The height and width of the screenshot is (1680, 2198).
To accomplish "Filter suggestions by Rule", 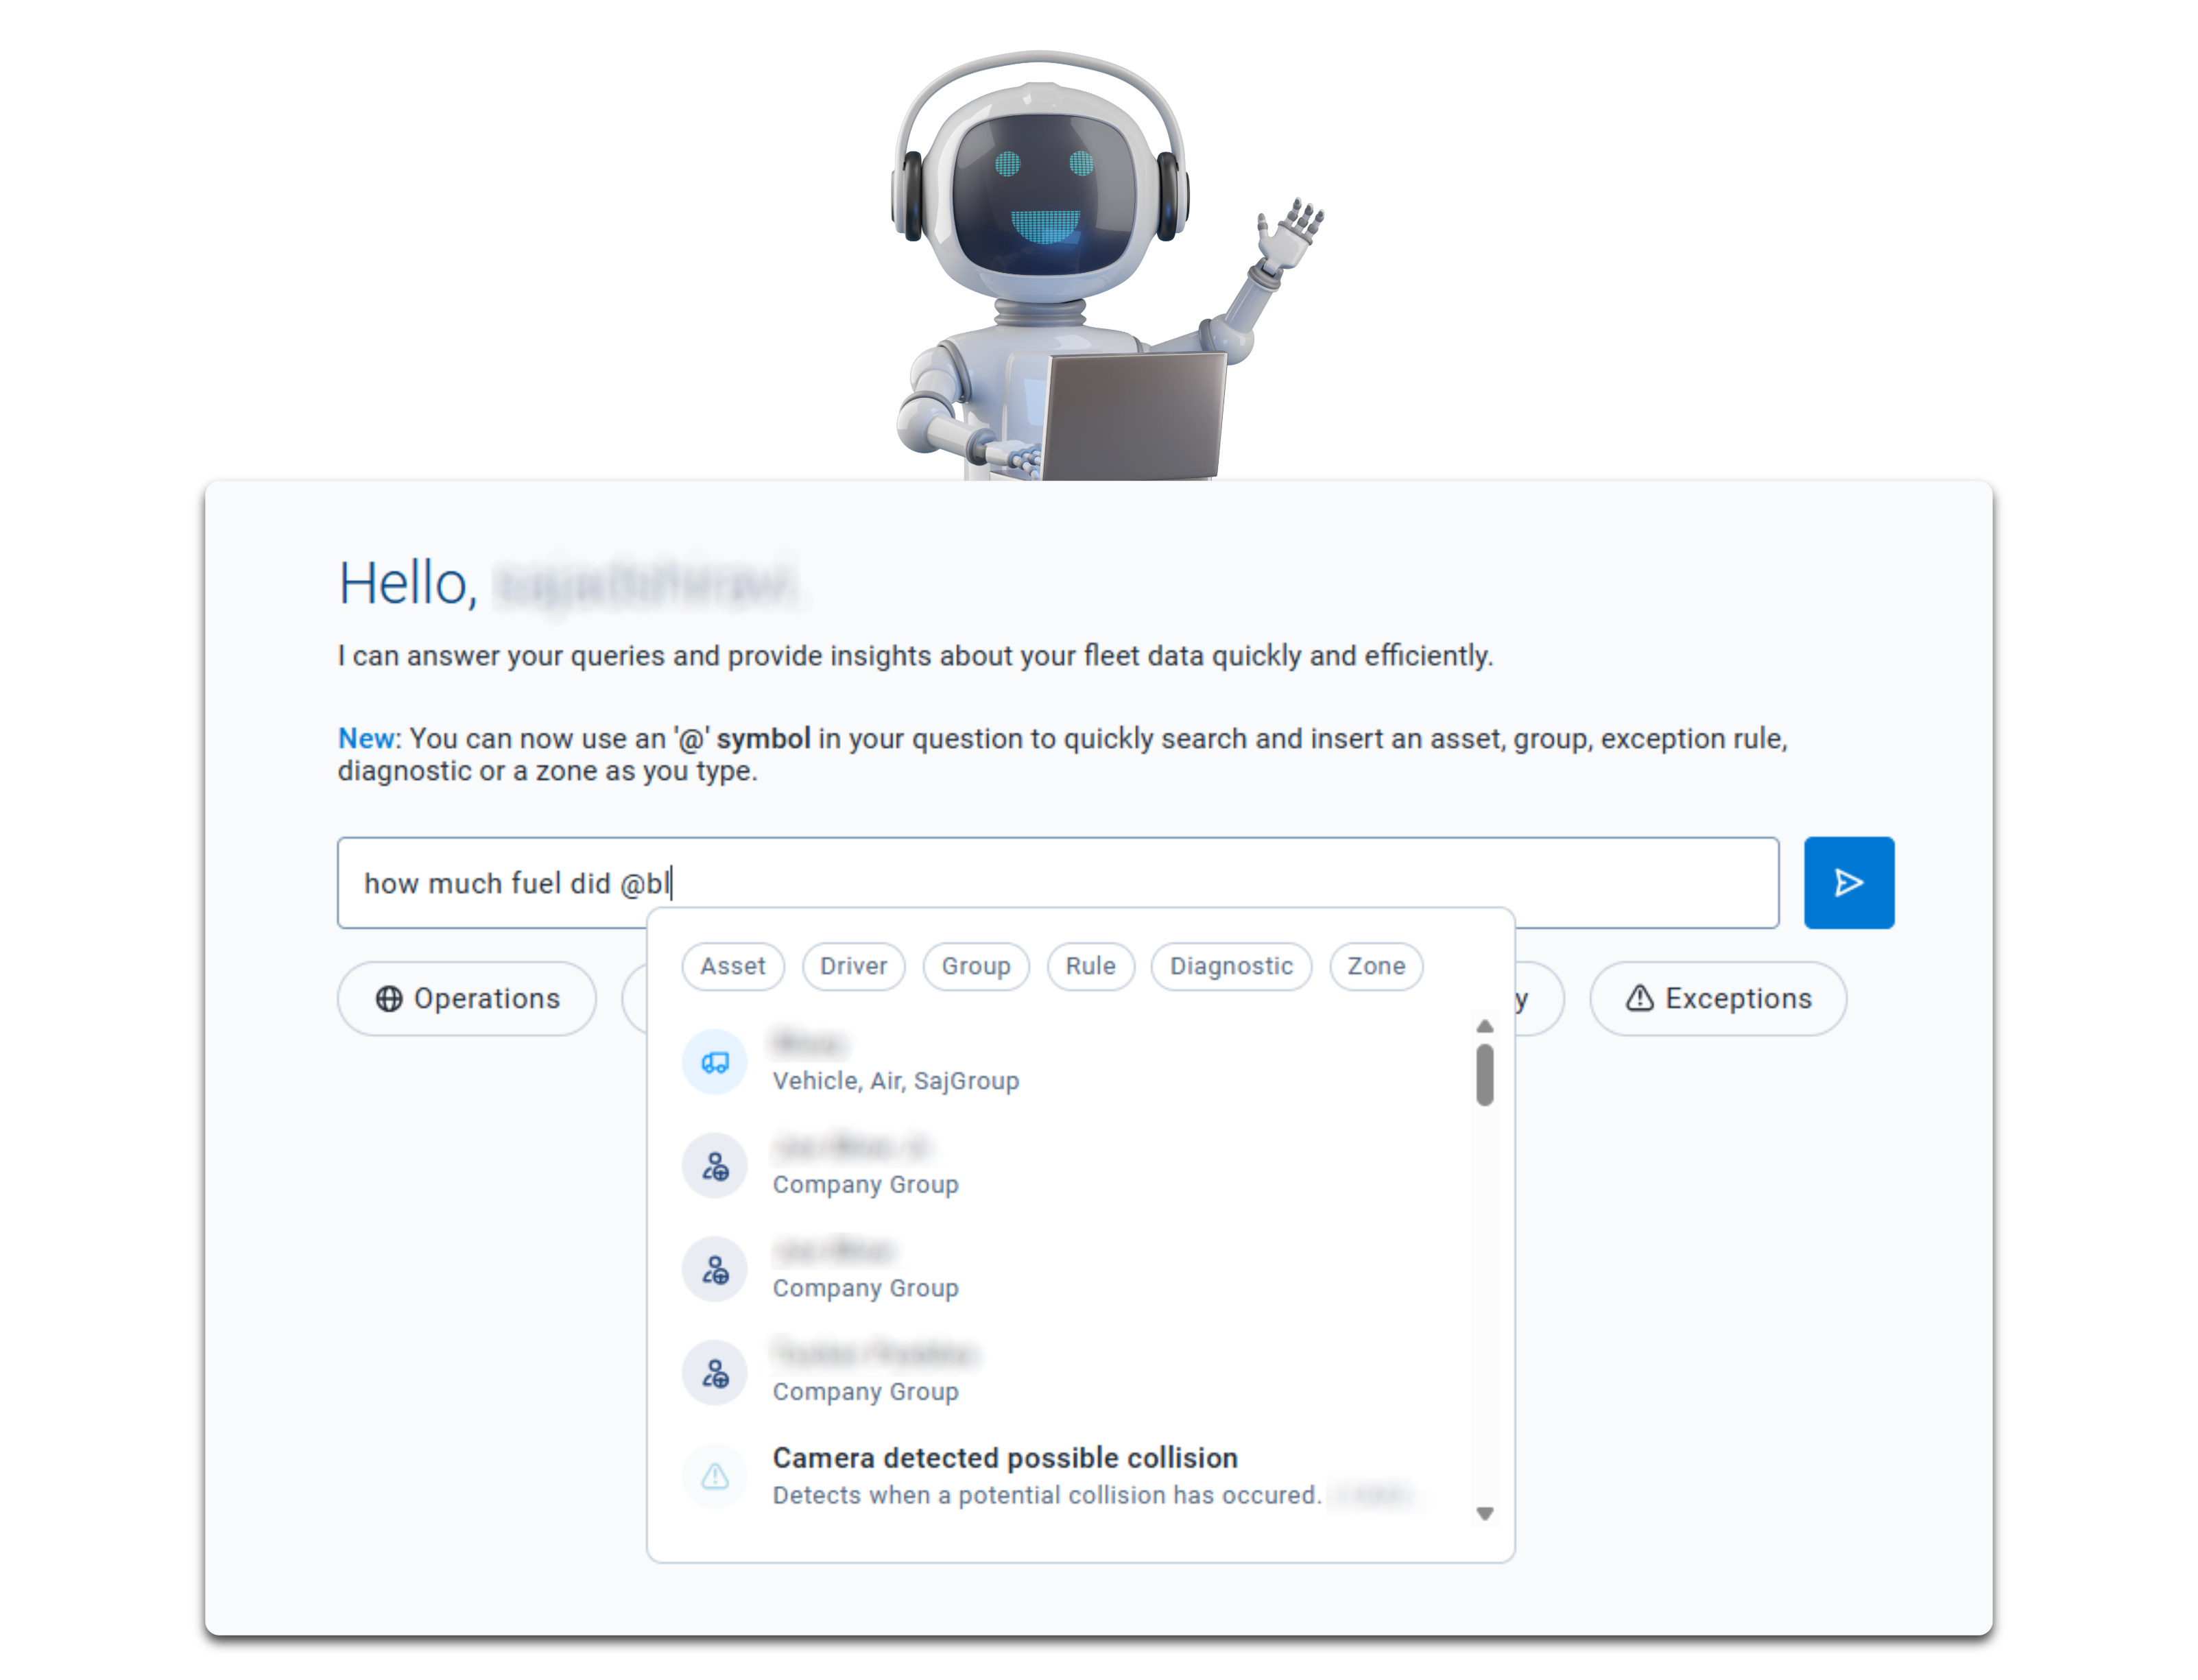I will point(1090,966).
